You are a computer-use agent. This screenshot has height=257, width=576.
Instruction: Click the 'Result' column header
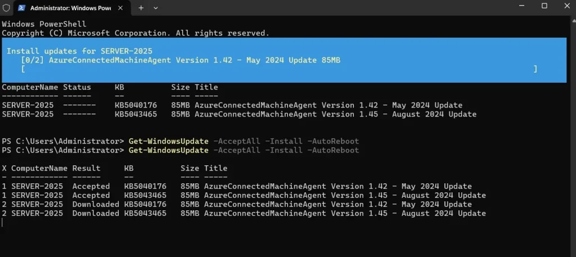[86, 168]
